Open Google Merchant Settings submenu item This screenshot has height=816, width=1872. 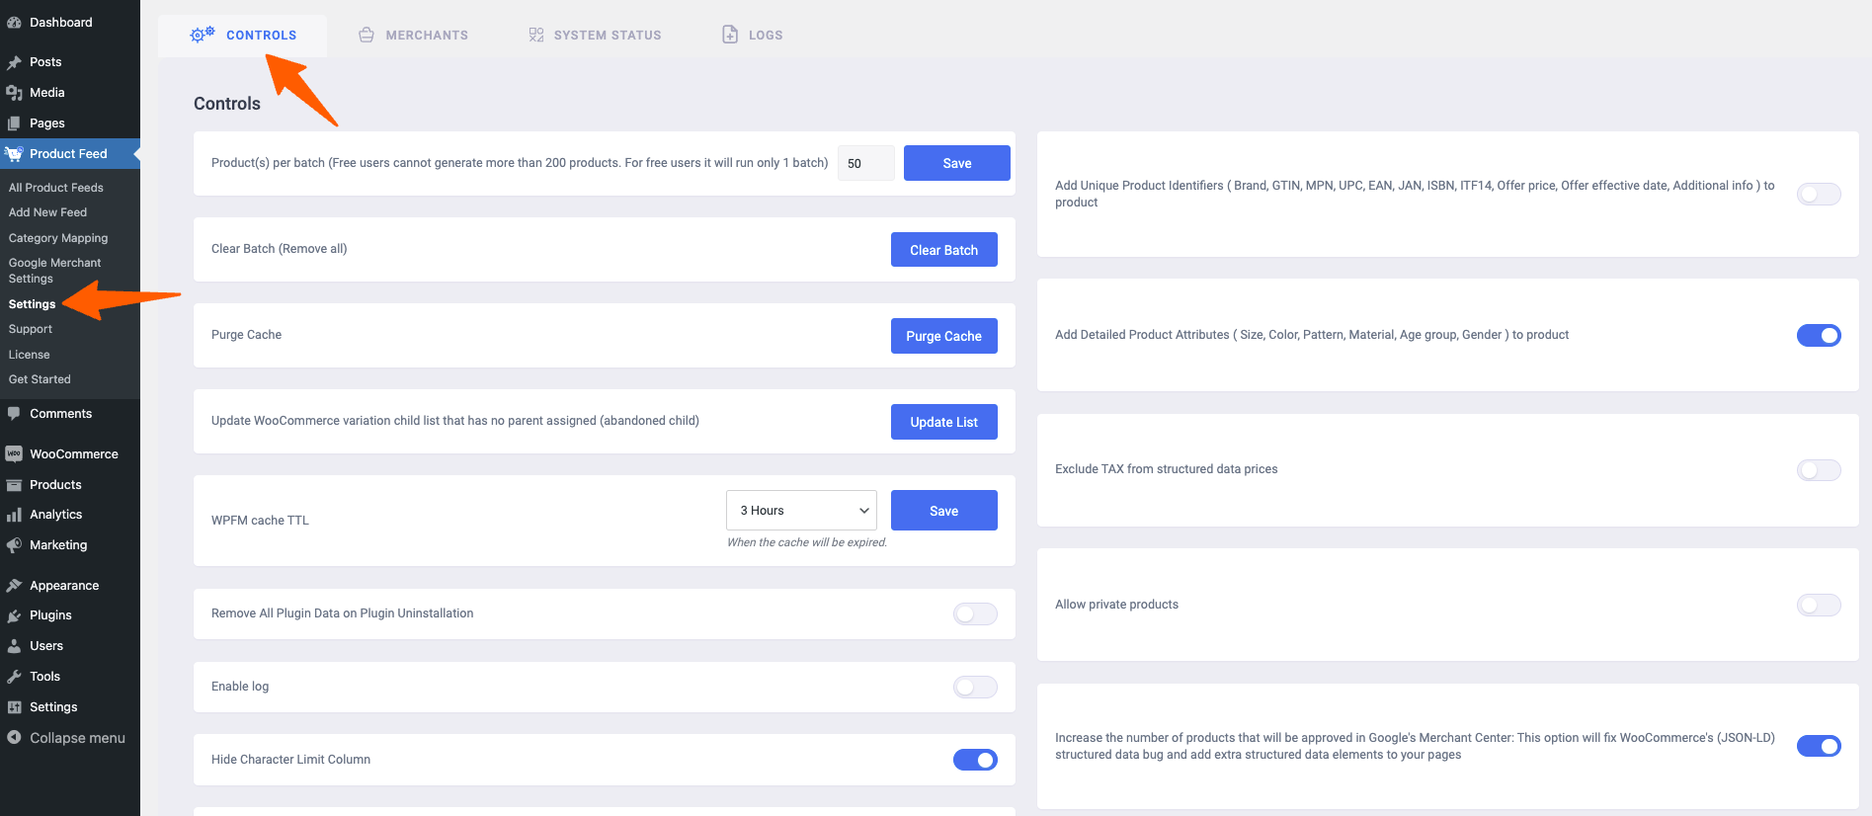pos(54,271)
